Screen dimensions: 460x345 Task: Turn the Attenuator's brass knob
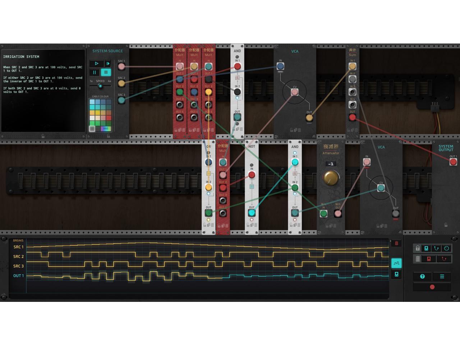[331, 178]
